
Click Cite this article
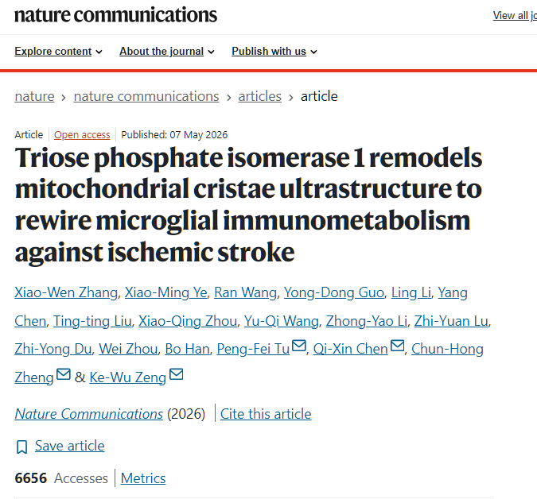[266, 414]
